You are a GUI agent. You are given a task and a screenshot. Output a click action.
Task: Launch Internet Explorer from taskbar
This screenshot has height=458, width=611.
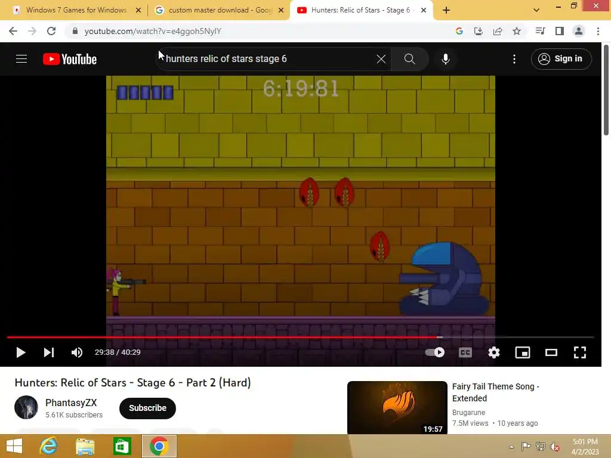click(x=48, y=446)
